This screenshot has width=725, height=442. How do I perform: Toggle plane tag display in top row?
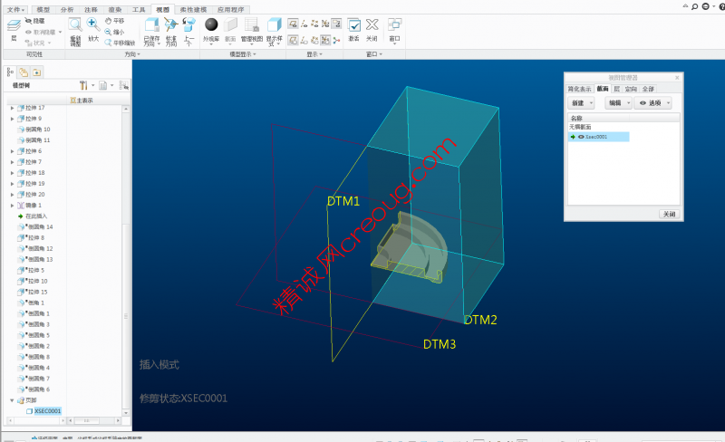293,24
